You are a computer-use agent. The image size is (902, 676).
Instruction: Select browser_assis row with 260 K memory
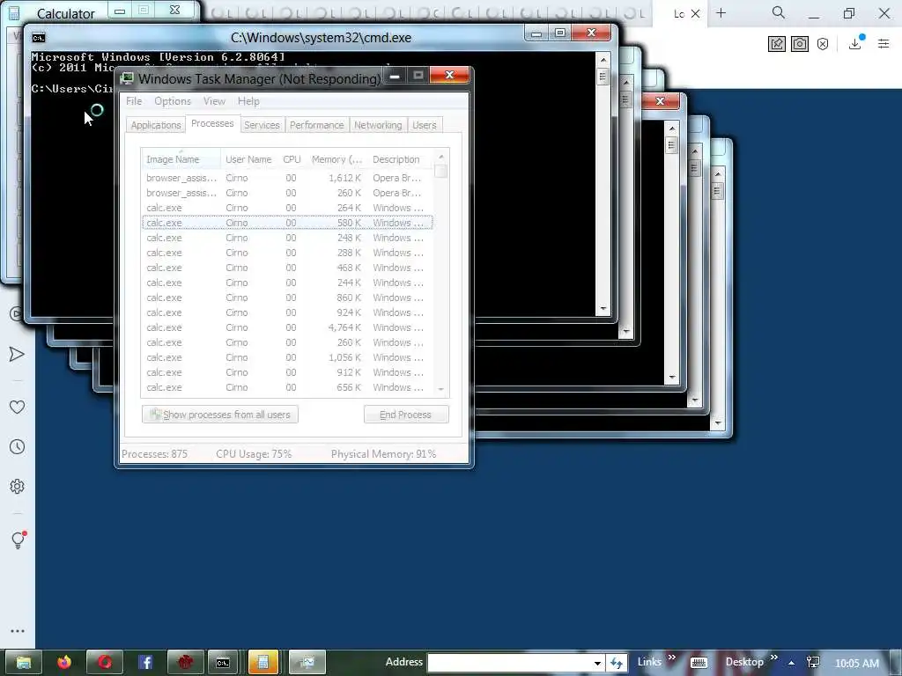coord(287,193)
